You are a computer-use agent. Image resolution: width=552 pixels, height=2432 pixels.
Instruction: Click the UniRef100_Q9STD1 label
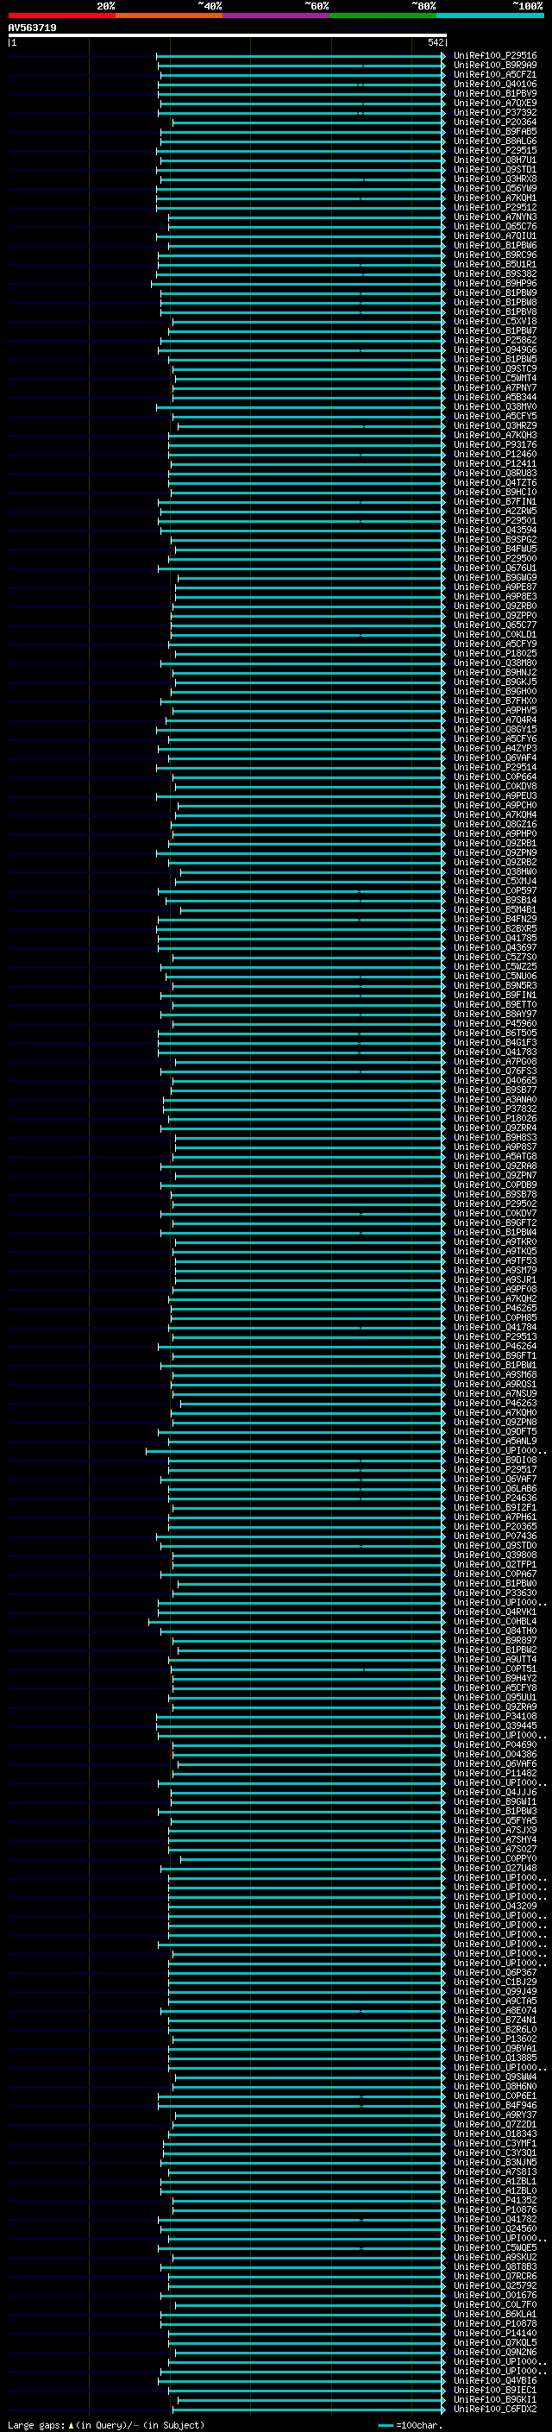pyautogui.click(x=495, y=169)
